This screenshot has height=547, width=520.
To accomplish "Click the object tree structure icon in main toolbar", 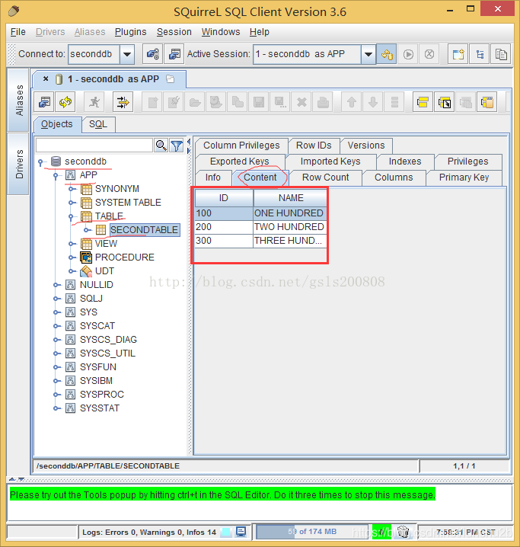I will pos(480,54).
